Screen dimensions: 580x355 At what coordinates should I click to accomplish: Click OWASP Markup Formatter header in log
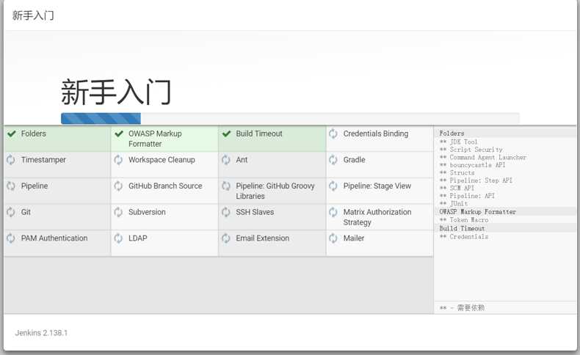tap(477, 212)
